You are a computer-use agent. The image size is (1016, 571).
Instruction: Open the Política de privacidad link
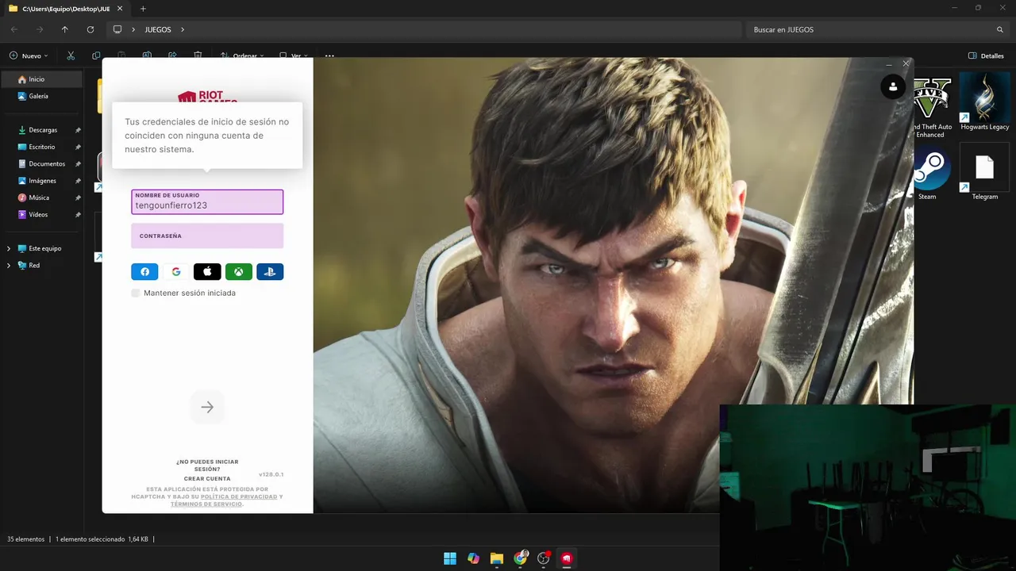[239, 496]
